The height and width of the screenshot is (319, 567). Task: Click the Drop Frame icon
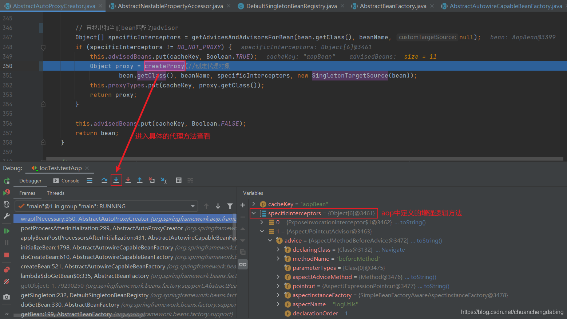[152, 181]
